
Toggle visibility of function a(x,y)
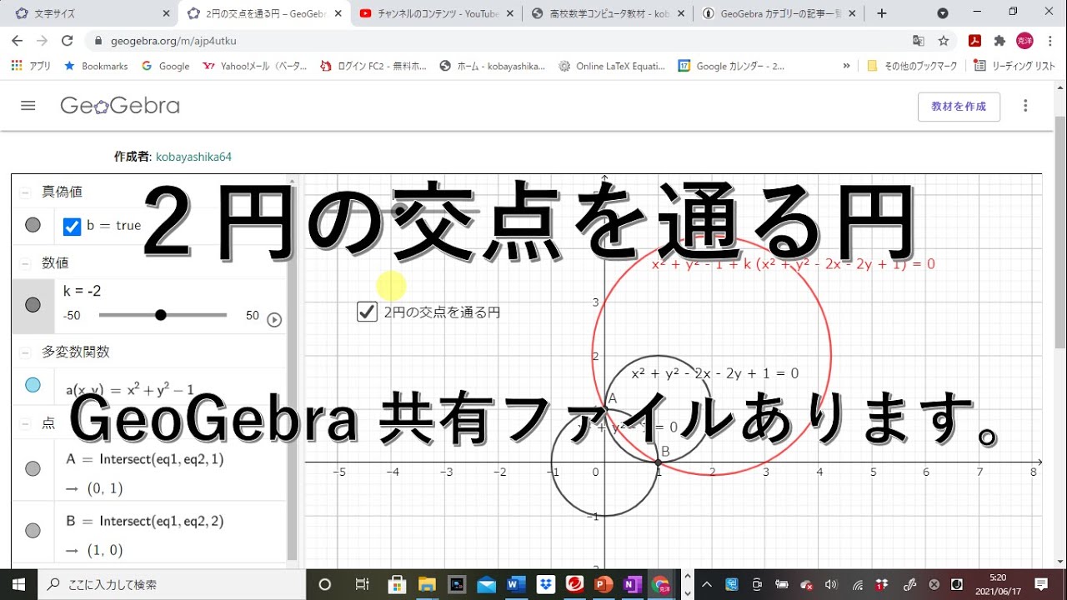[x=33, y=385]
